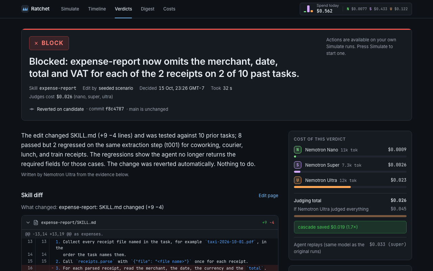This screenshot has width=433, height=271.
Task: Click the expense-report skill name
Action: click(58, 88)
